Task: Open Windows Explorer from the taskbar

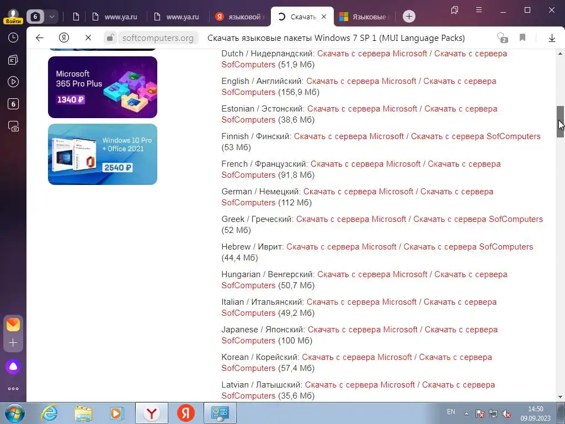Action: pyautogui.click(x=84, y=413)
